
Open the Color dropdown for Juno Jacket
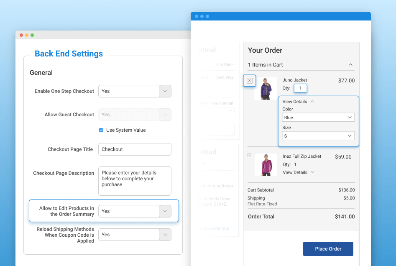(318, 117)
